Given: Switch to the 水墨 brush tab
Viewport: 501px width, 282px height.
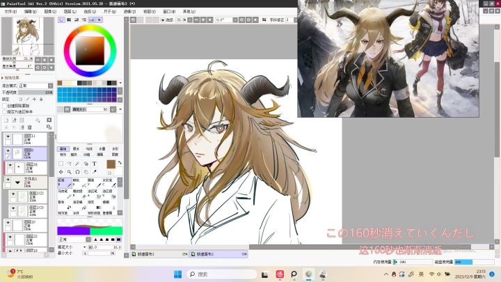Looking at the screenshot, I should 102,149.
